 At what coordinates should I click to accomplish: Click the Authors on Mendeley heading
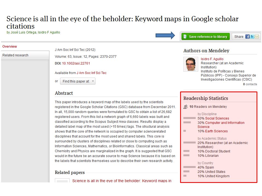pos(206,51)
